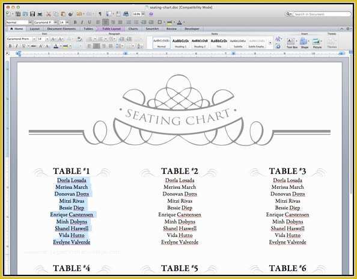357x279 pixels.
Task: Collapse the ribbon with the caret button
Action: tap(341, 29)
